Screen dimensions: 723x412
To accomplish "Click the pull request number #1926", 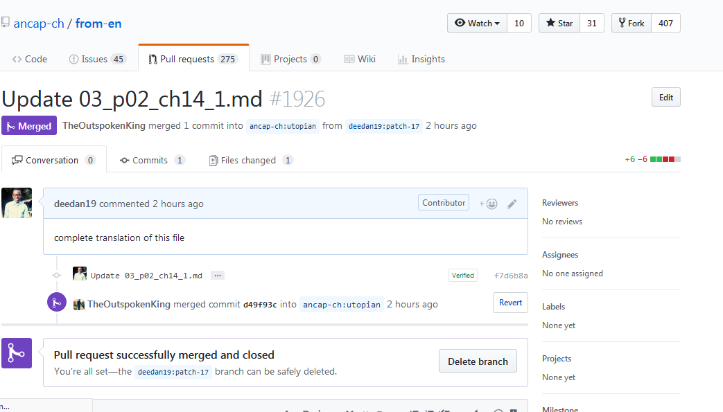I will 297,99.
